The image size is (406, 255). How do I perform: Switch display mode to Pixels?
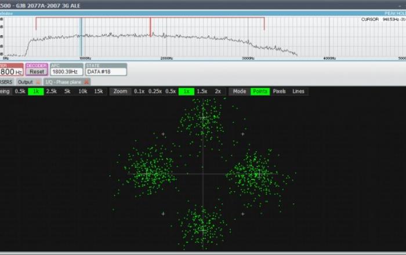(279, 92)
